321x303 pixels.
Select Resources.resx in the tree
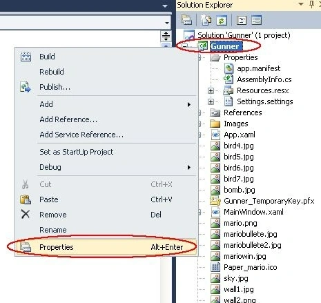click(262, 90)
